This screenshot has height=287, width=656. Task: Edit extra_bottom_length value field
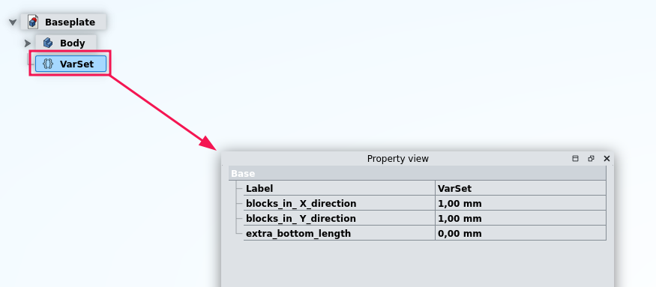tap(520, 233)
